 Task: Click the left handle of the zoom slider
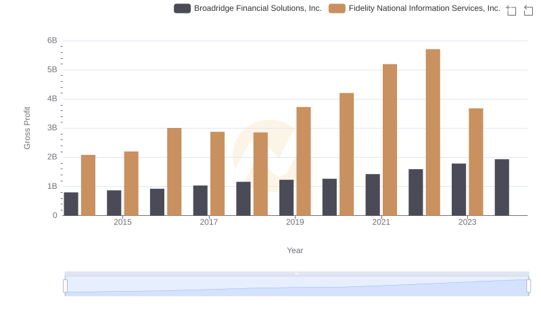[x=65, y=286]
